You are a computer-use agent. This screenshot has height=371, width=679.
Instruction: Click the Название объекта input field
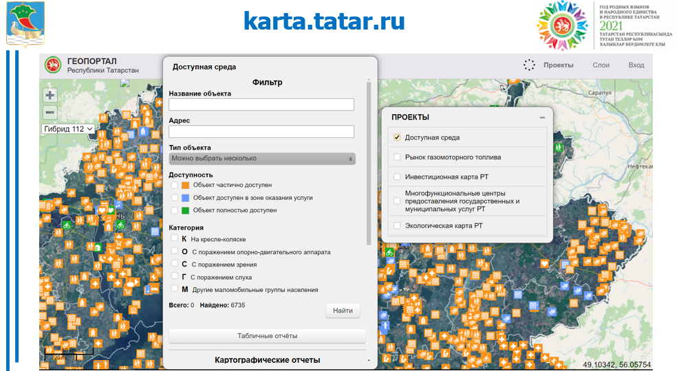coord(261,104)
